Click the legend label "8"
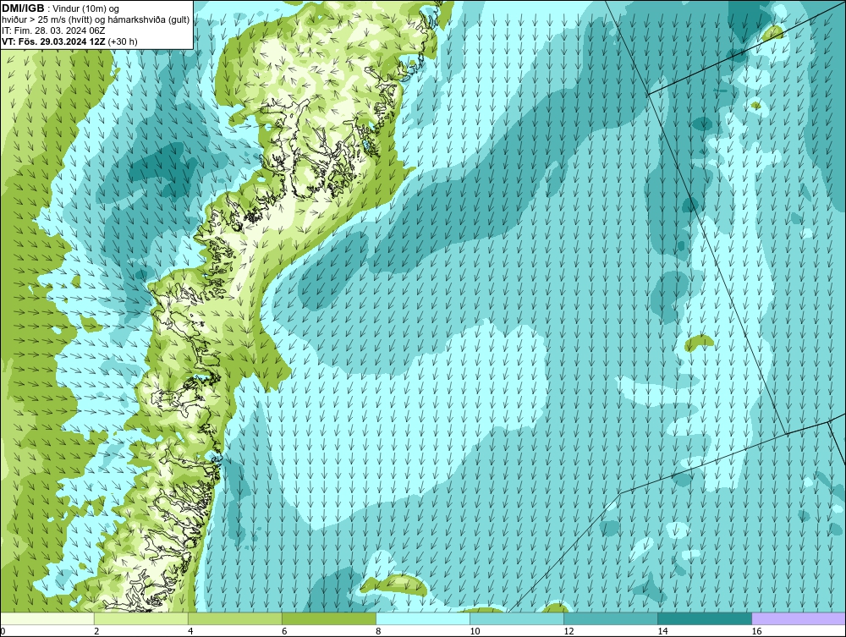Image resolution: width=846 pixels, height=637 pixels. tap(378, 631)
